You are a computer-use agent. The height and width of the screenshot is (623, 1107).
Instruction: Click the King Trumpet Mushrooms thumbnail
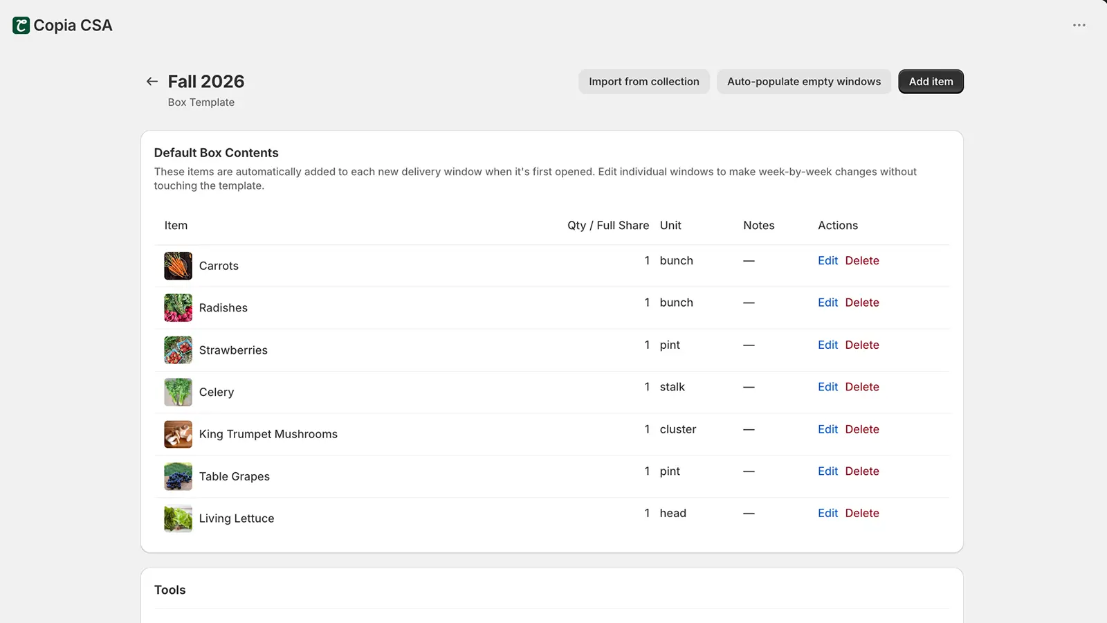tap(178, 434)
